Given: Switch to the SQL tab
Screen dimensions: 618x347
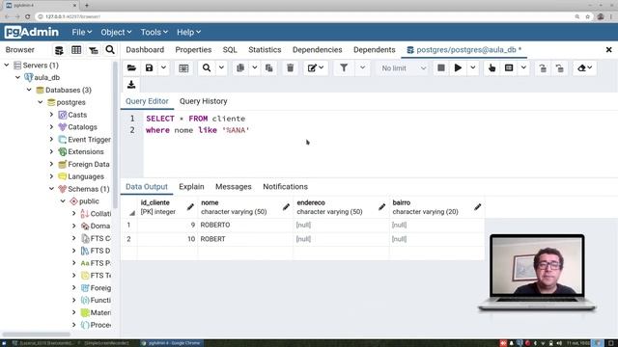Looking at the screenshot, I should pos(230,50).
